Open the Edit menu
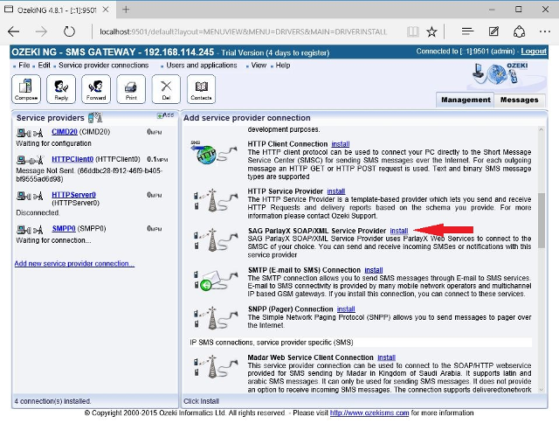The height and width of the screenshot is (423, 559). (x=45, y=66)
